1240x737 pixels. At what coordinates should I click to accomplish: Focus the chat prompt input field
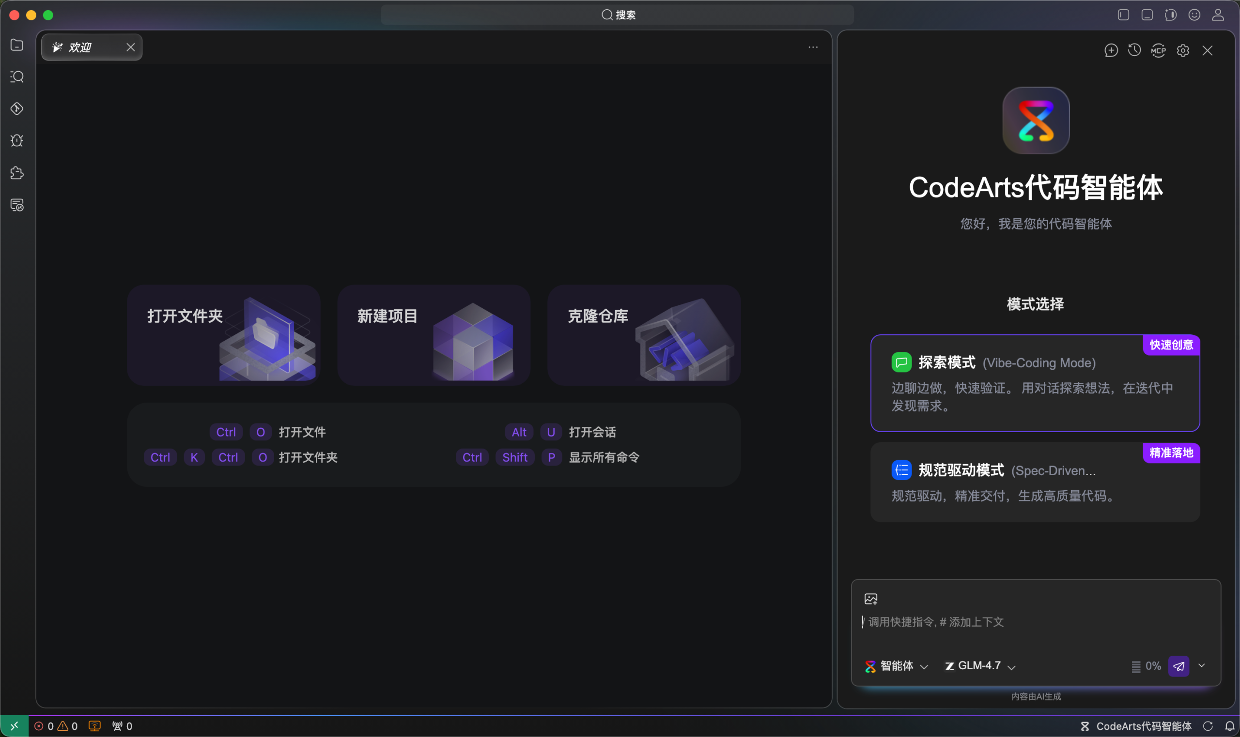(1036, 622)
